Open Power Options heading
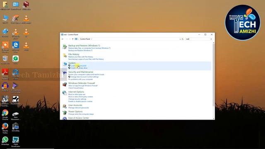 75,112
